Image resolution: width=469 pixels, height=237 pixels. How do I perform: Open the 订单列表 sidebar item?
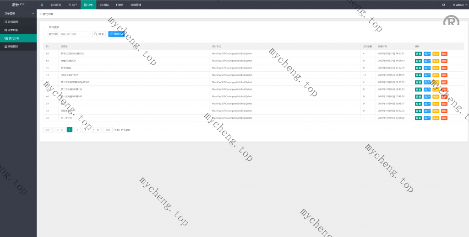[13, 30]
